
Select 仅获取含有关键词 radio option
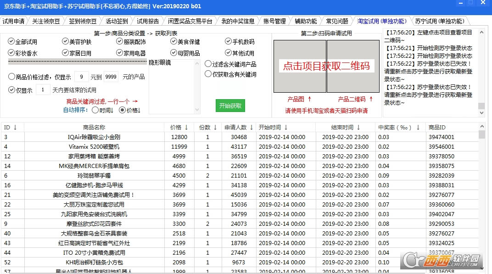(x=208, y=74)
